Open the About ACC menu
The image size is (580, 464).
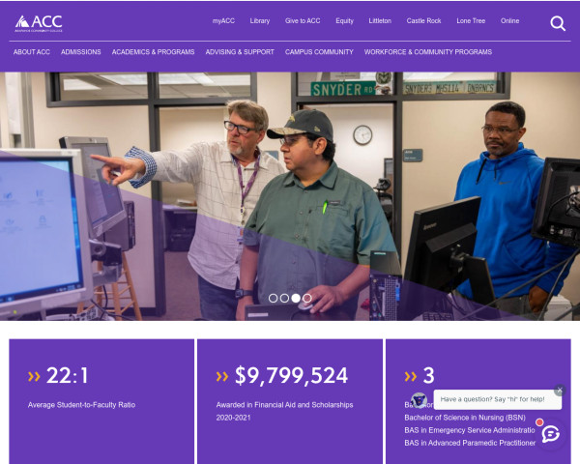(32, 52)
